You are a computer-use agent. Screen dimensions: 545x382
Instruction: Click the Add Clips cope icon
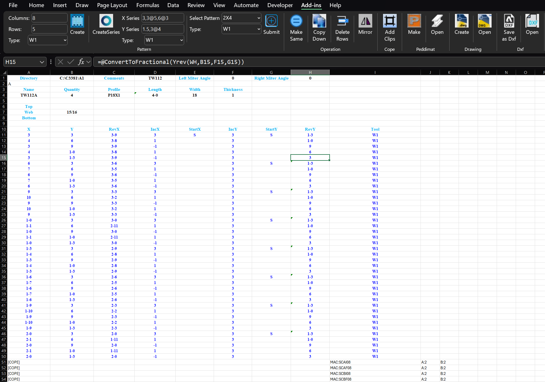(x=390, y=21)
